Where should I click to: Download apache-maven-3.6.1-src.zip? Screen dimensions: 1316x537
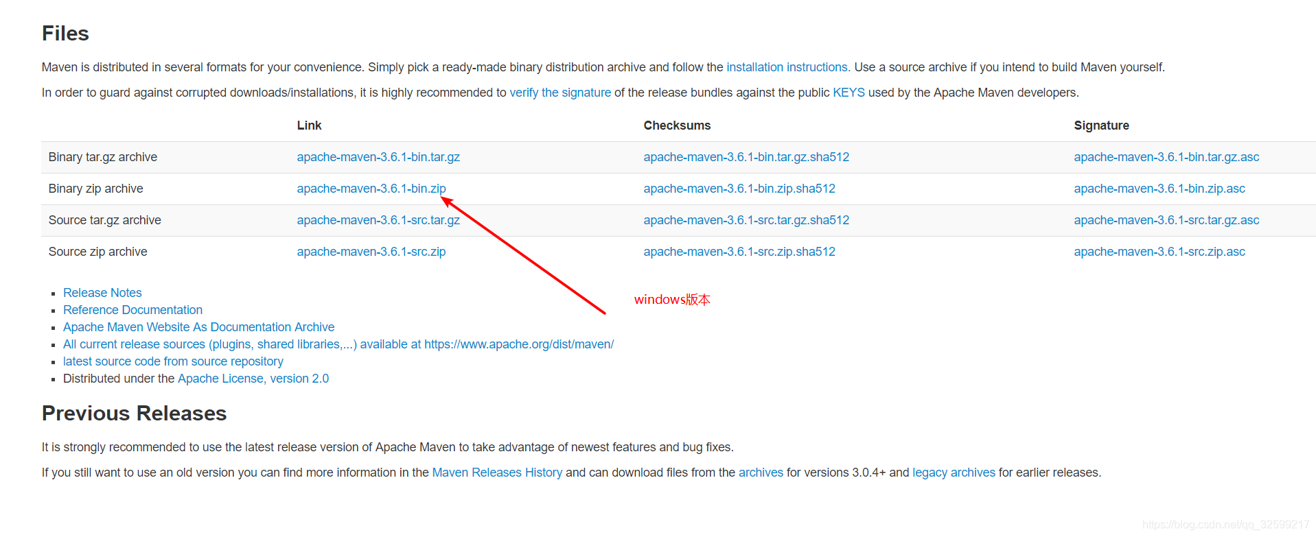tap(371, 252)
